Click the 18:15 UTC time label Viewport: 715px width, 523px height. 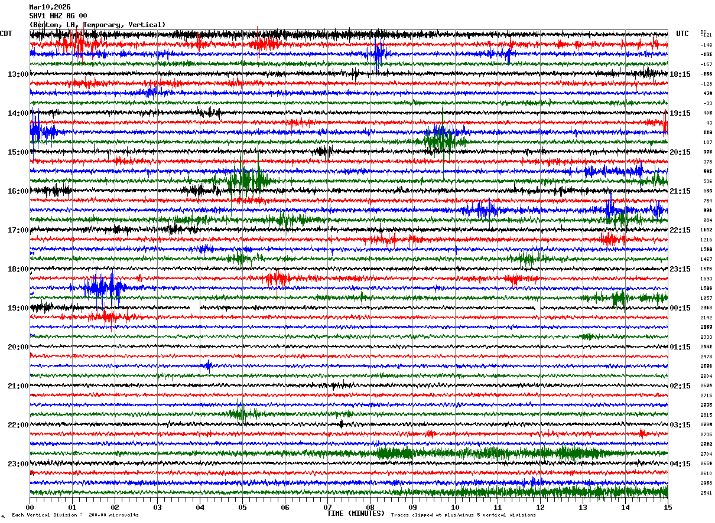tap(680, 74)
